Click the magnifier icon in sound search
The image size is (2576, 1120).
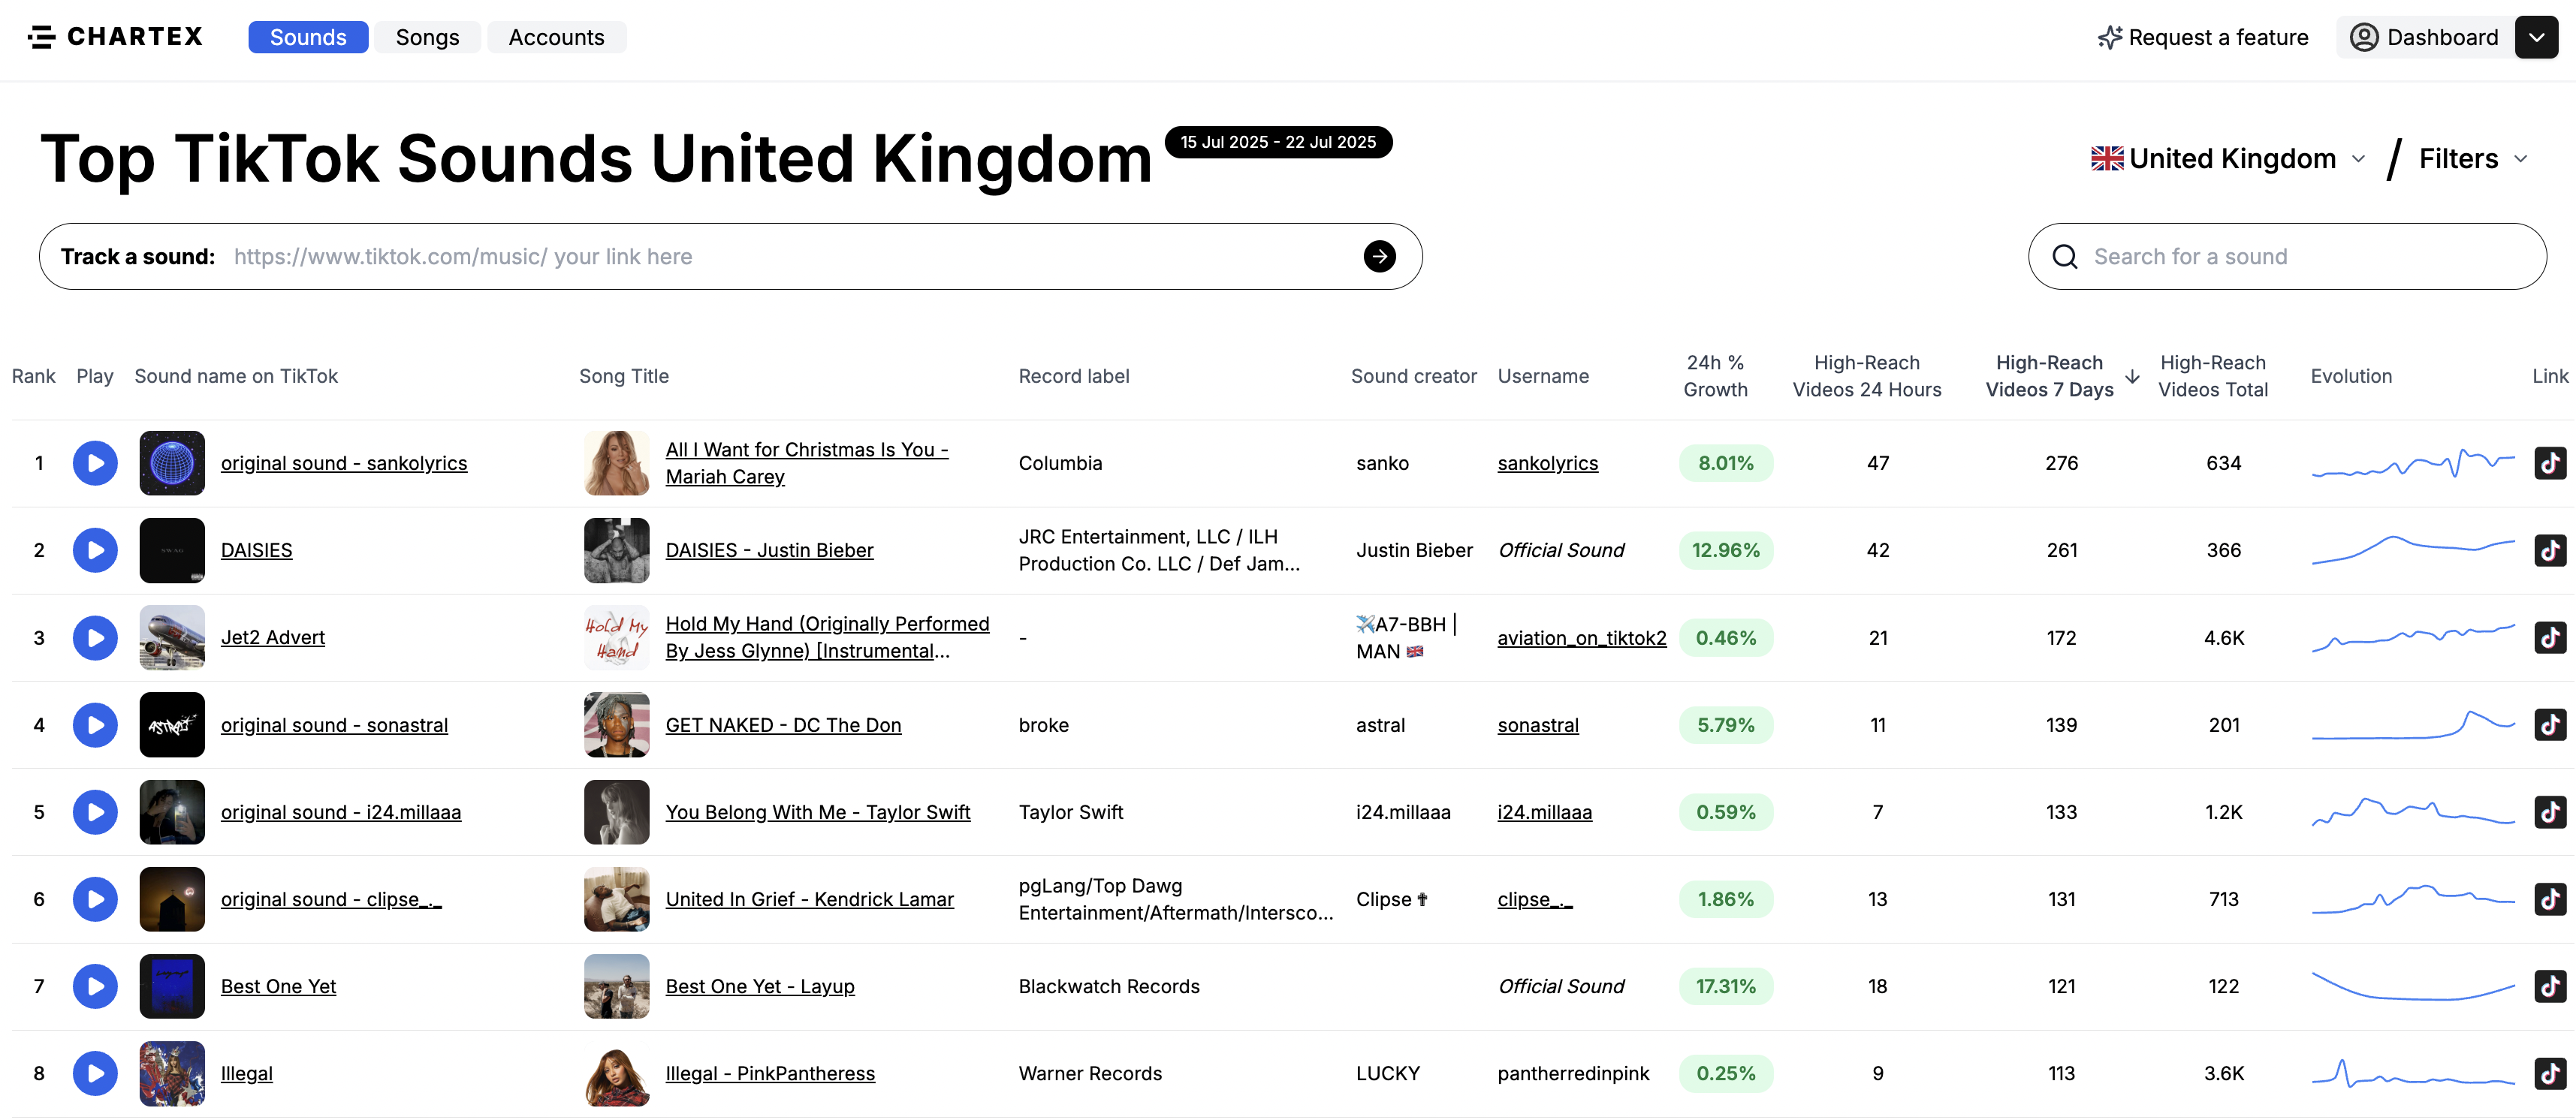pos(2064,257)
